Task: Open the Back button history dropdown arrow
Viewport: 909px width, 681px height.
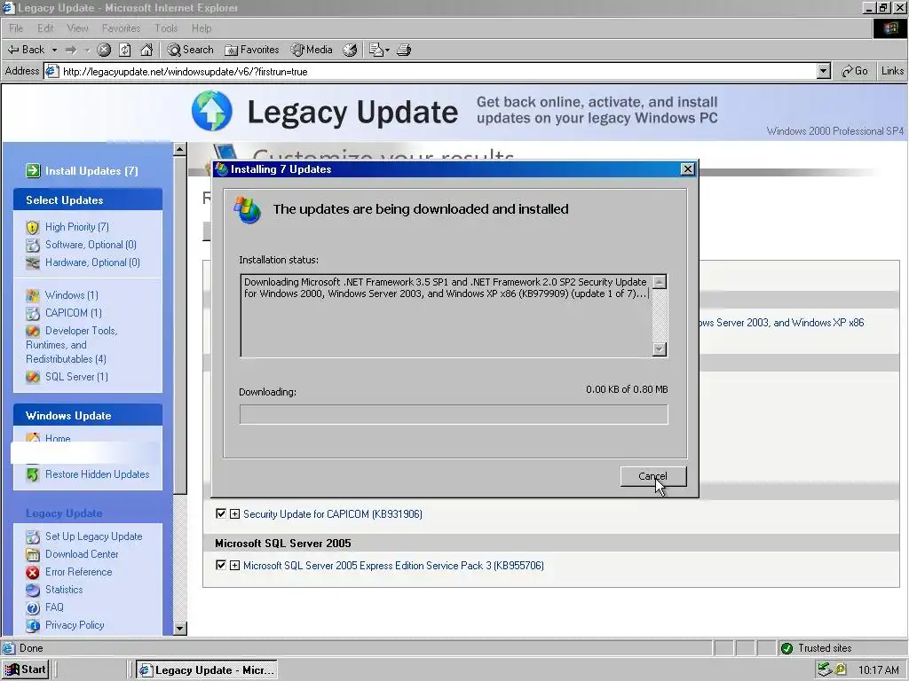Action: 54,50
